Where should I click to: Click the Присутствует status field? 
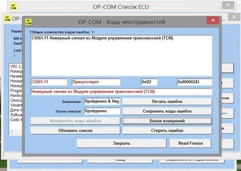point(96,82)
